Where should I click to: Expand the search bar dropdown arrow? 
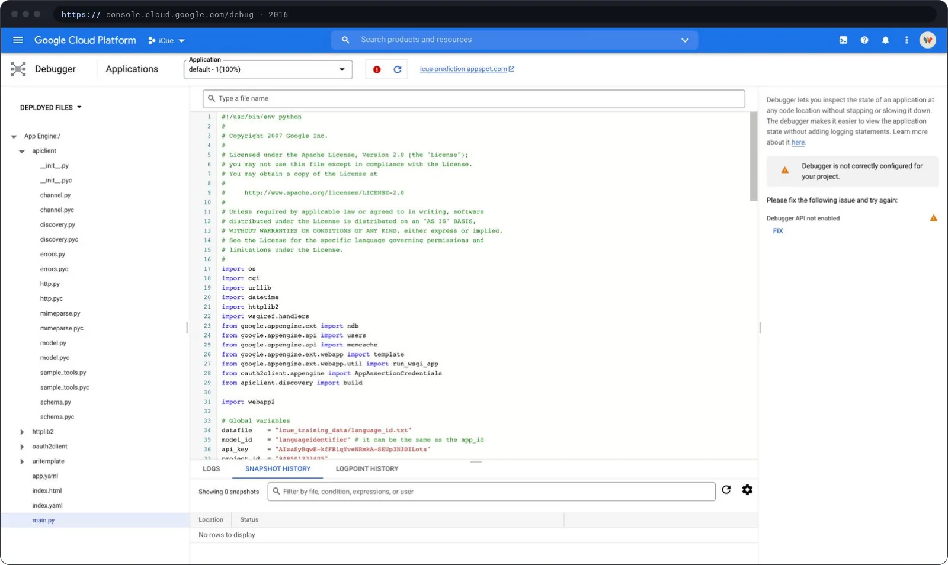tap(685, 40)
